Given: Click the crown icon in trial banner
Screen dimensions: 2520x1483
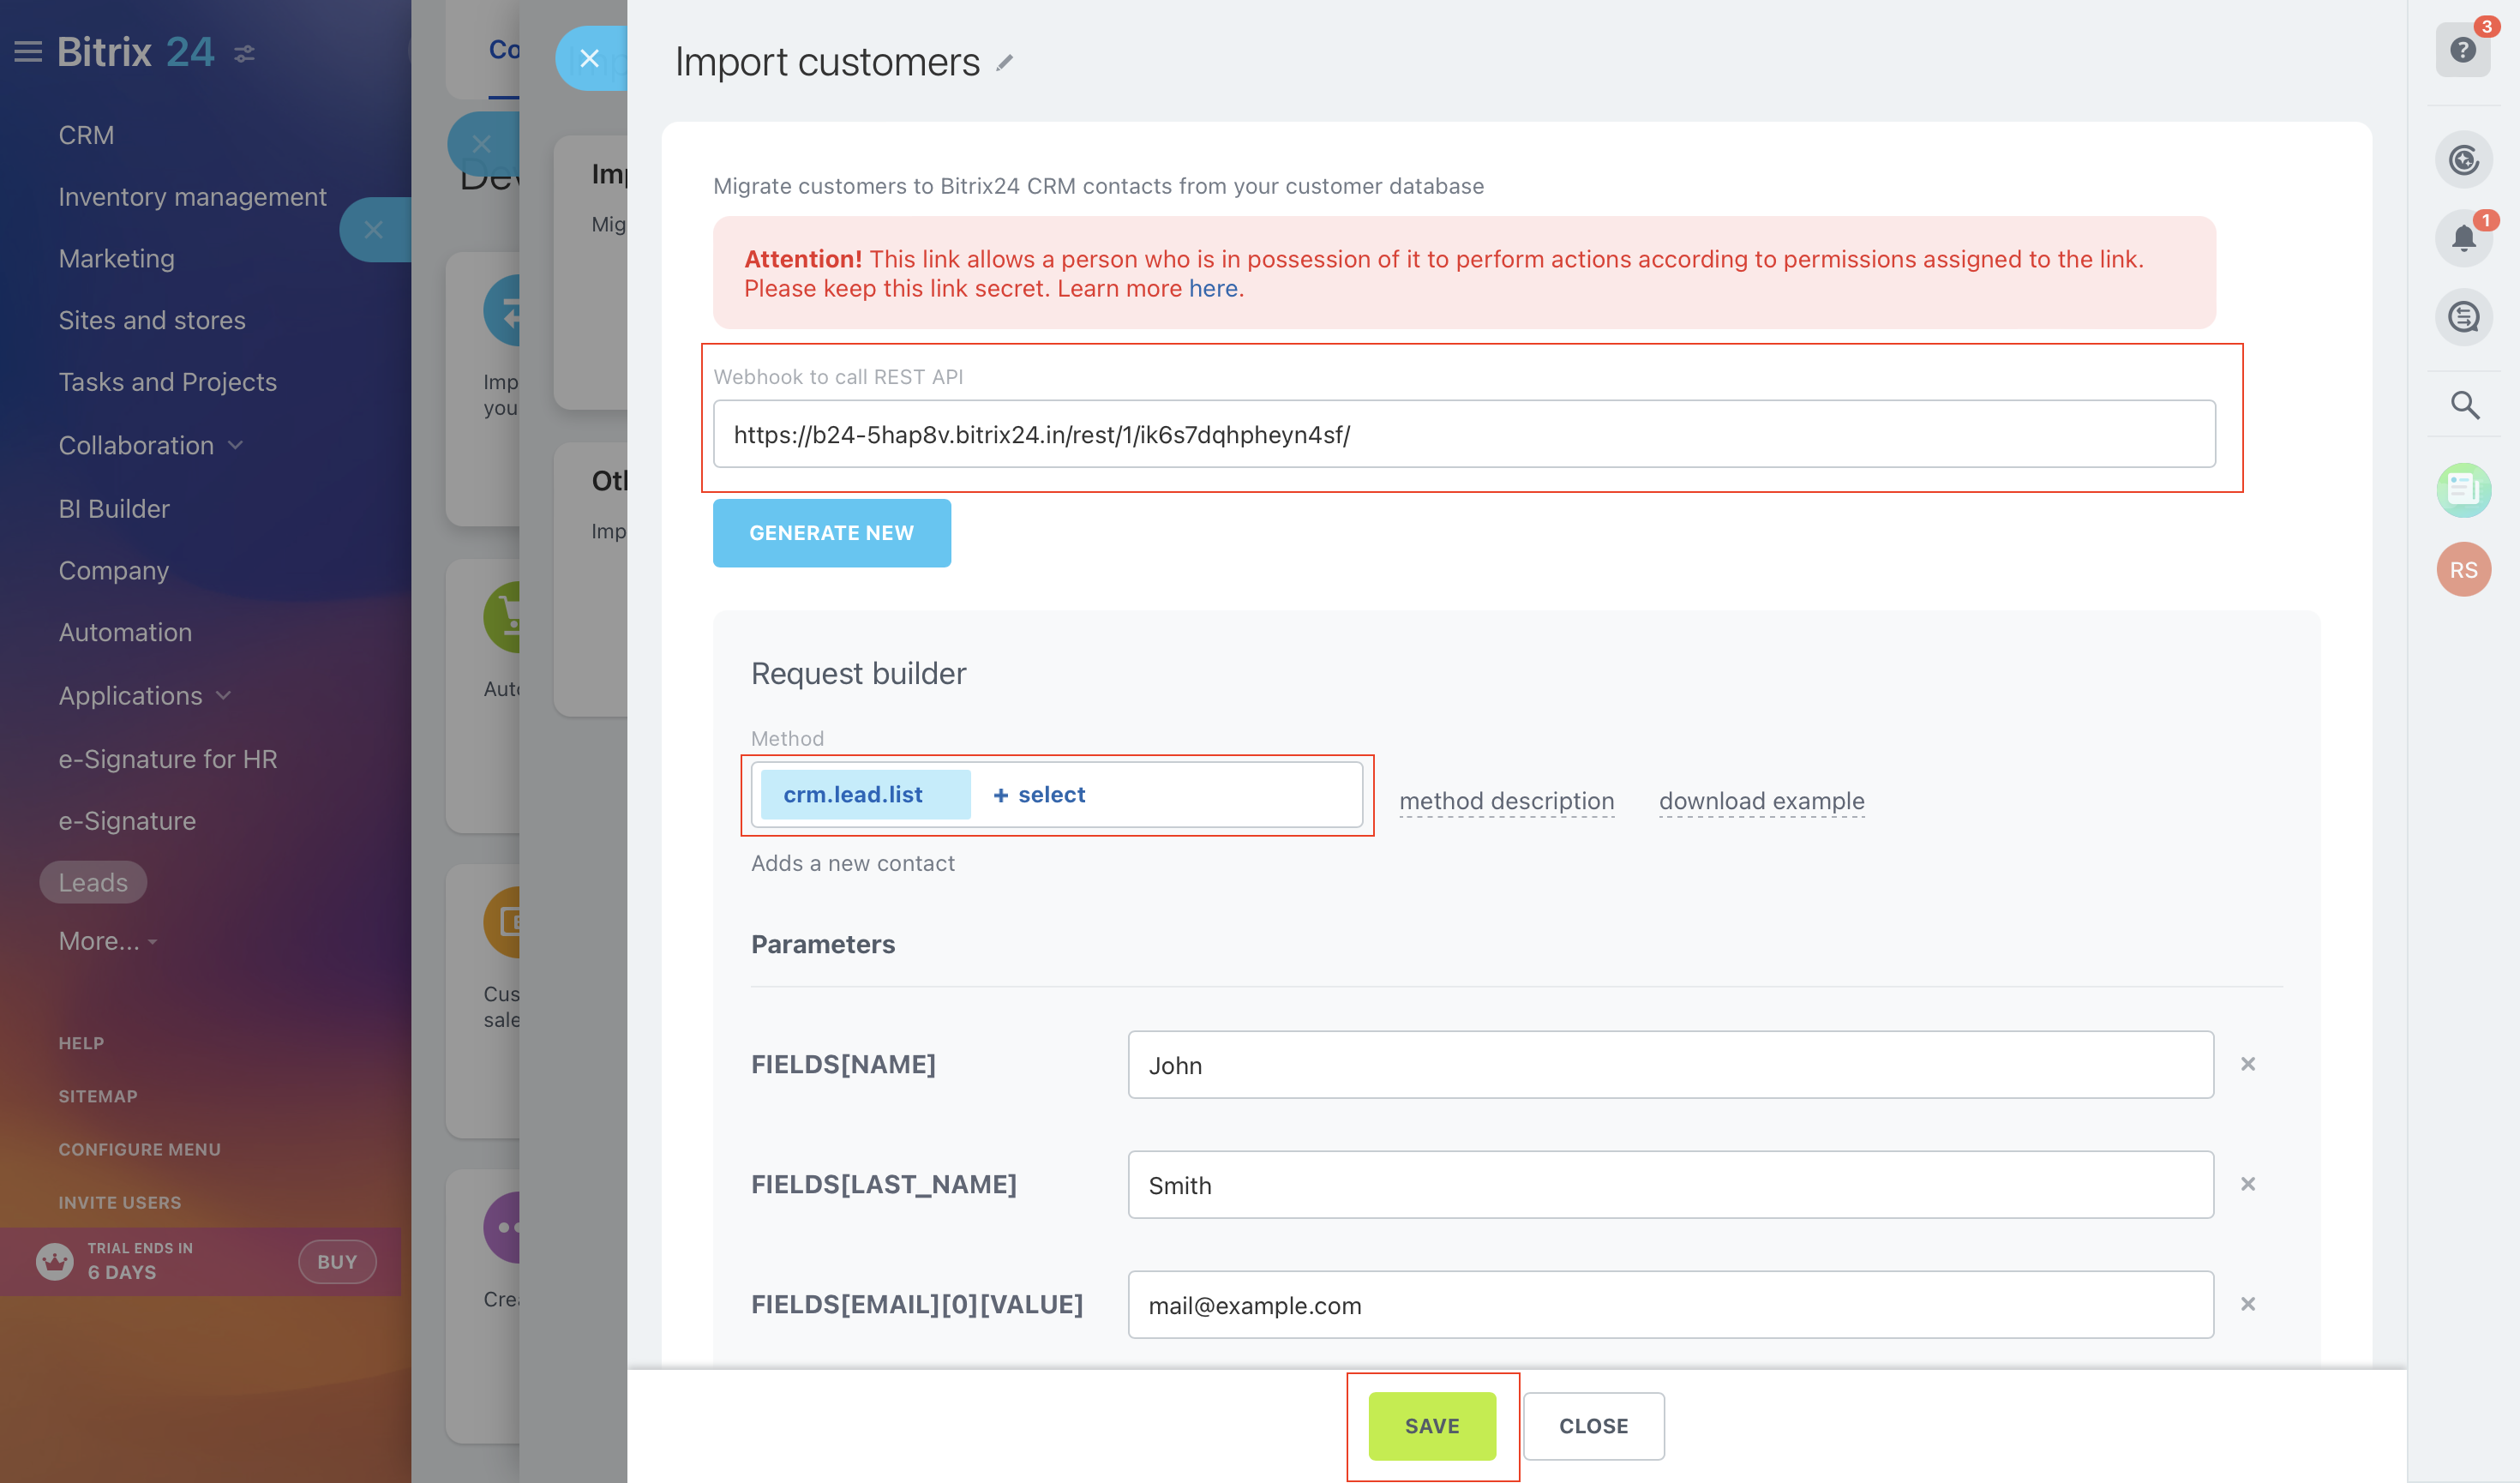Looking at the screenshot, I should point(55,1261).
